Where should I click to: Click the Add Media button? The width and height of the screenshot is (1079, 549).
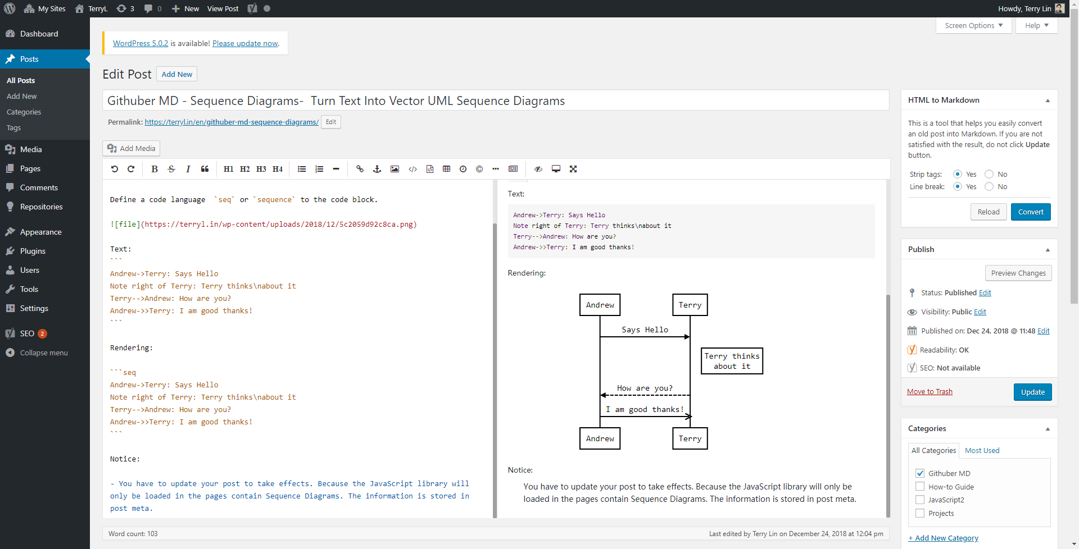tap(132, 148)
